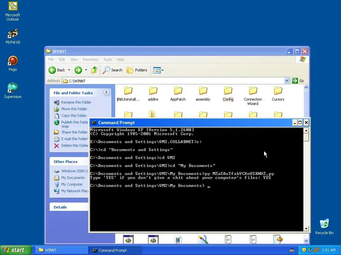Click E-mail this folder's files
This screenshot has width=341, height=255.
(71, 139)
